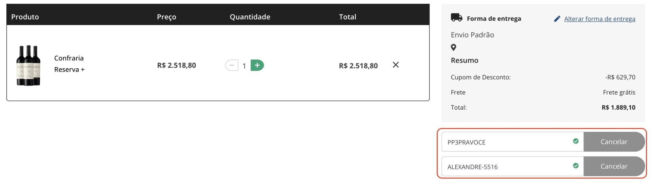Image resolution: width=651 pixels, height=180 pixels.
Task: Open Alterar forma de entrega link
Action: click(599, 19)
